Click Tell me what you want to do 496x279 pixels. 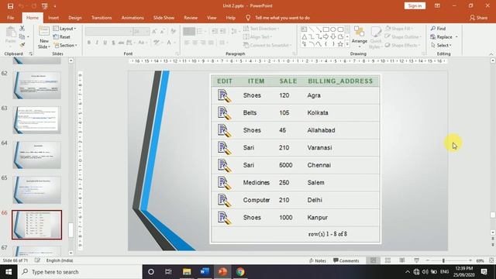pos(282,18)
